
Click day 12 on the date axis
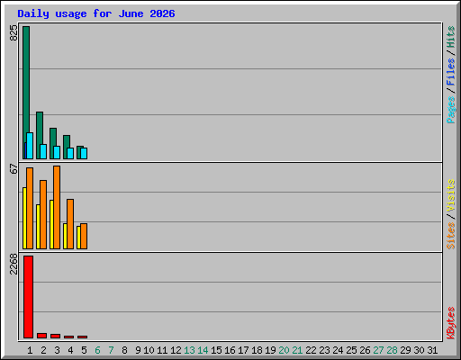click(x=176, y=350)
